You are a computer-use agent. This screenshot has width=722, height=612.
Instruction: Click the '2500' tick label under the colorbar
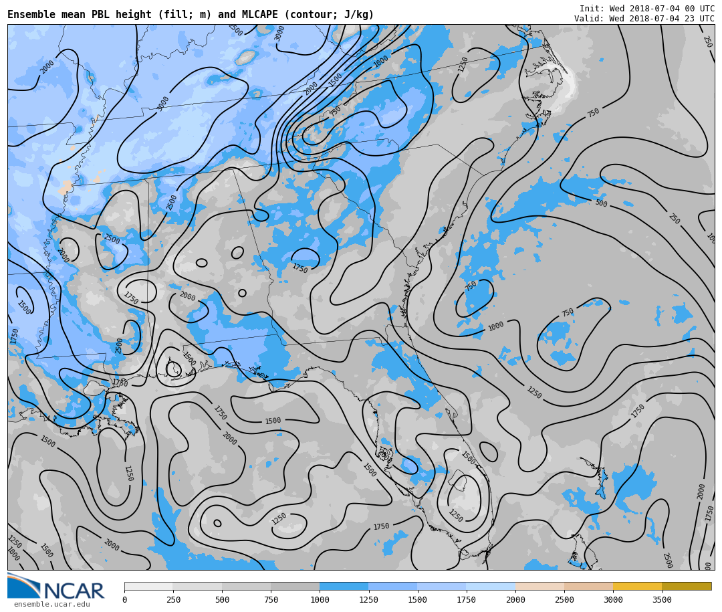[x=564, y=599]
